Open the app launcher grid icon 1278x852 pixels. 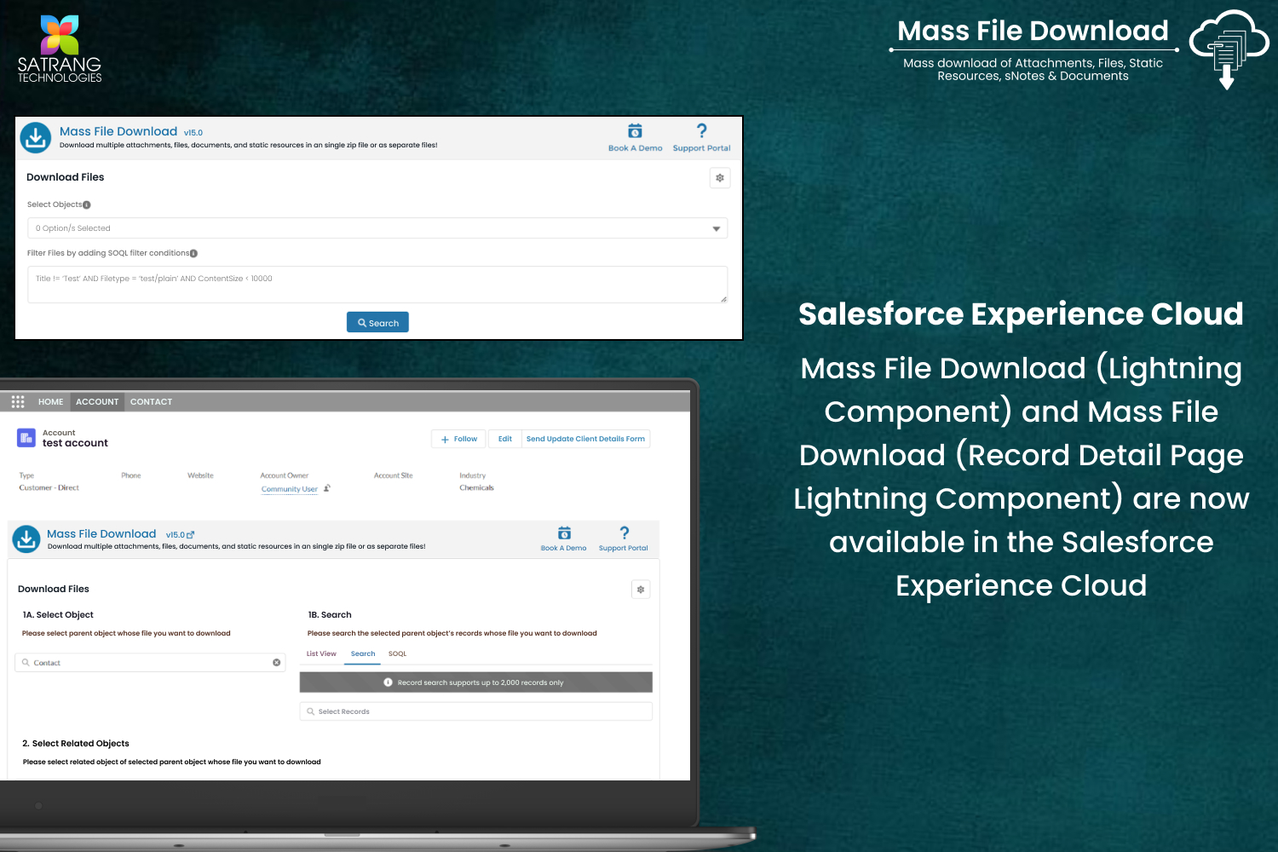[x=18, y=401]
